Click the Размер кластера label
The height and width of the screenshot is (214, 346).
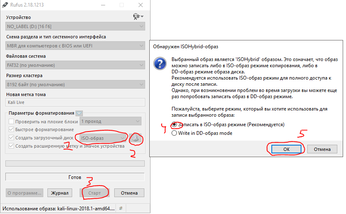click(x=24, y=76)
